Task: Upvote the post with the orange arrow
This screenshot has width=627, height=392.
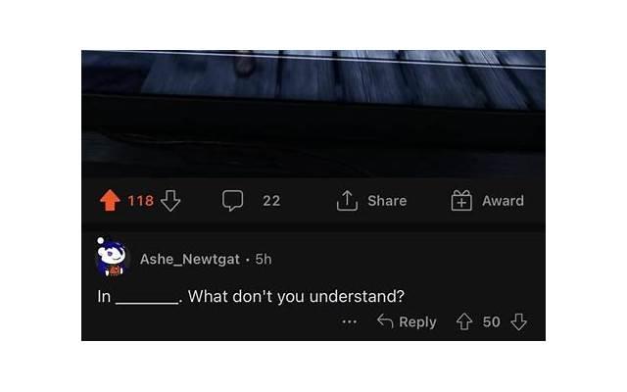Action: click(110, 200)
